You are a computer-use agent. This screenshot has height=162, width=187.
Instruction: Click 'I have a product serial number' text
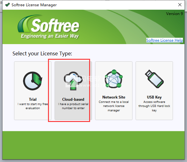click(73, 106)
